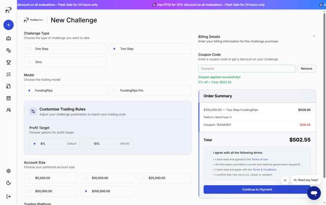Open the trophy icon in sidebar
Image resolution: width=326 pixels, height=205 pixels.
[x=9, y=62]
